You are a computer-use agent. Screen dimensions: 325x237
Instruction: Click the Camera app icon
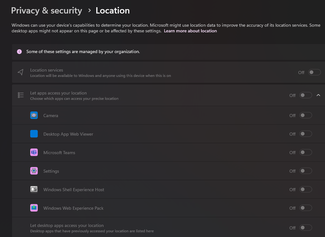(34, 115)
